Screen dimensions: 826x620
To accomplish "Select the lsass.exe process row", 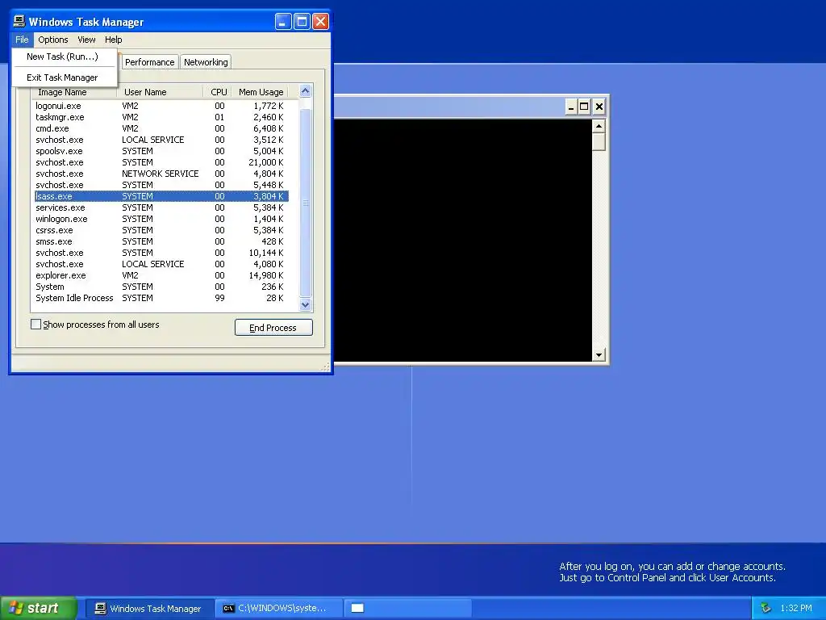I will [161, 196].
